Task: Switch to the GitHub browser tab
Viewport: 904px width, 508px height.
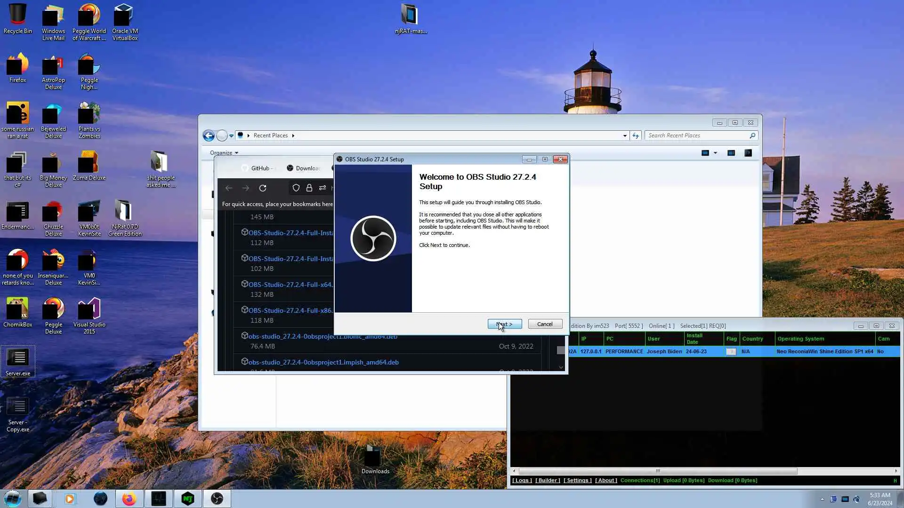Action: (260, 168)
